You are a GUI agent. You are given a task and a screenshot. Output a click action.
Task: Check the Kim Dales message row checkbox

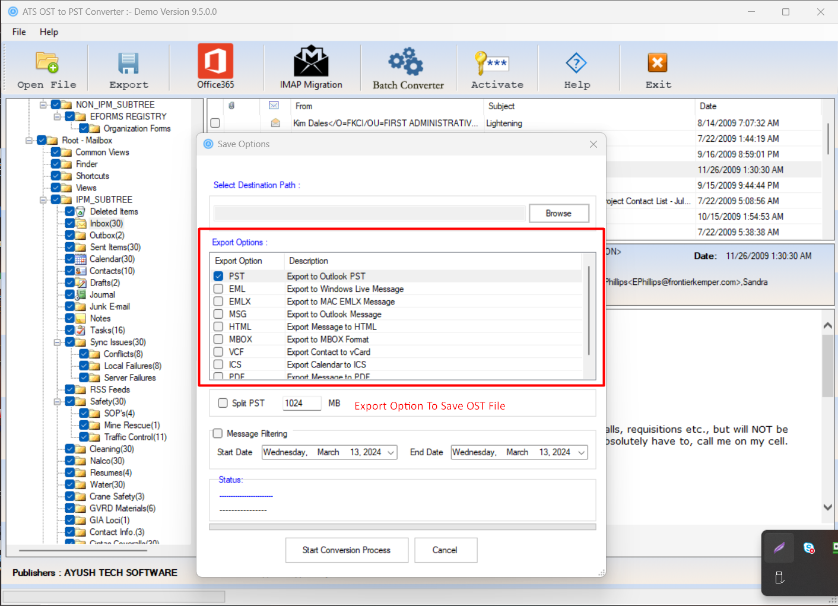click(215, 123)
